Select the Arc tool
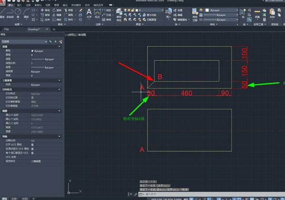 (x=26, y=13)
